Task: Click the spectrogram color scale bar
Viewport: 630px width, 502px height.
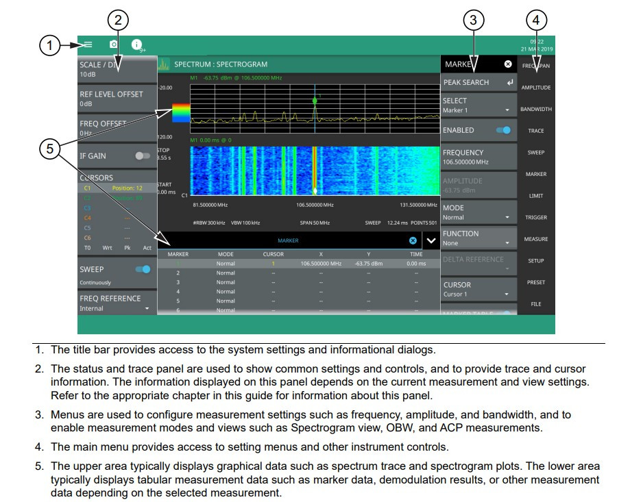Action: (x=181, y=113)
